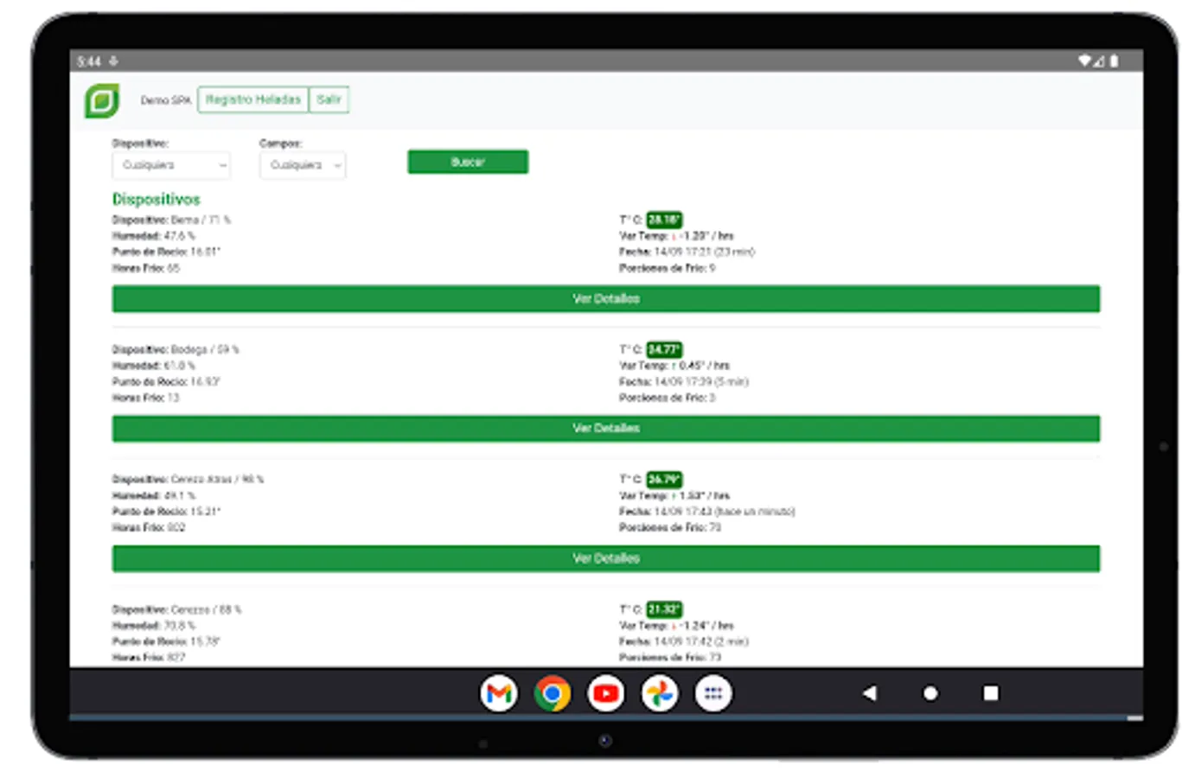Screen dimensions: 1182x778
Task: Switch to the Registro Heladas tab
Action: 253,99
